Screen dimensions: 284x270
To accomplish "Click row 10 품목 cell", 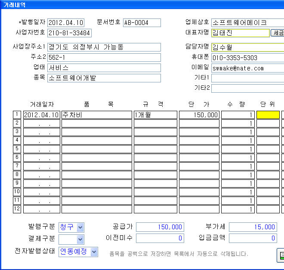I will click(x=97, y=192).
